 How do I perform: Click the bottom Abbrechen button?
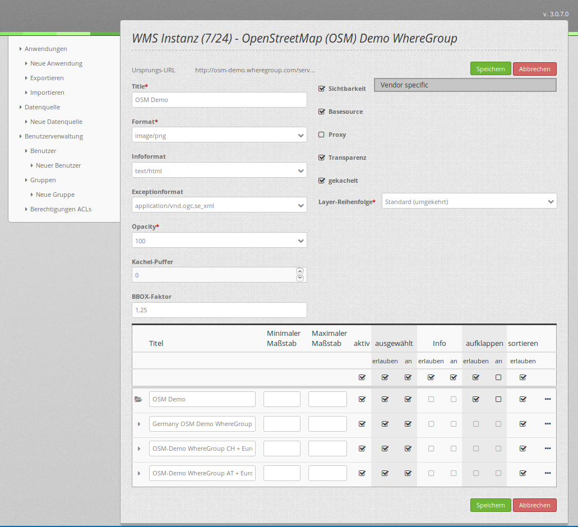click(x=534, y=505)
